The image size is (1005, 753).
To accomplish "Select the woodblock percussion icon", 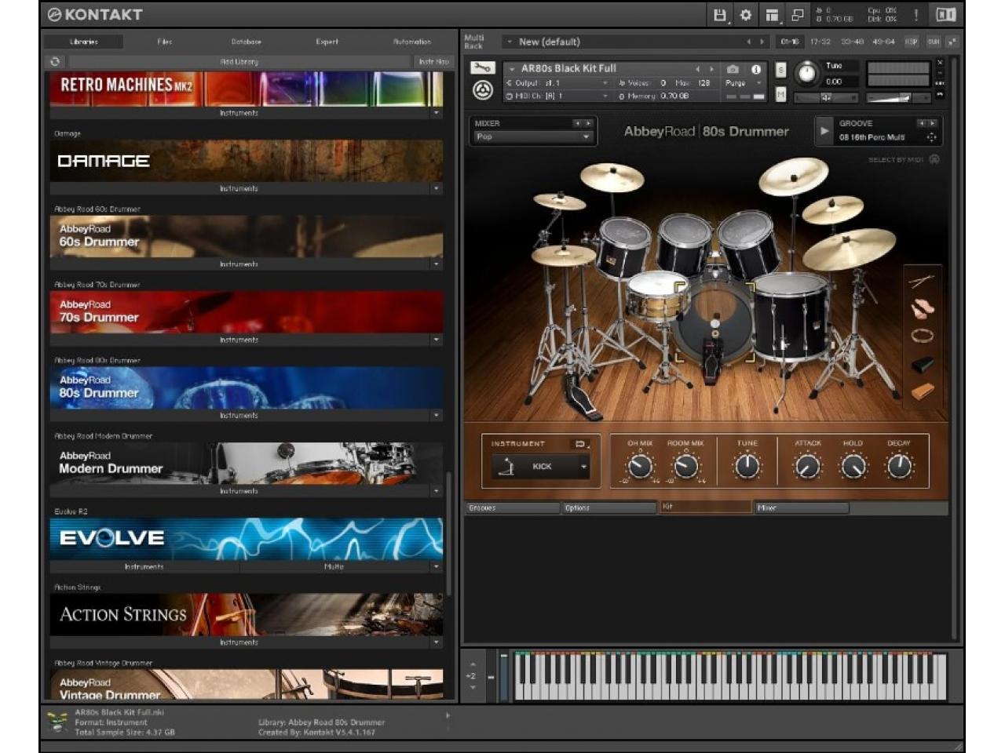I will [921, 390].
